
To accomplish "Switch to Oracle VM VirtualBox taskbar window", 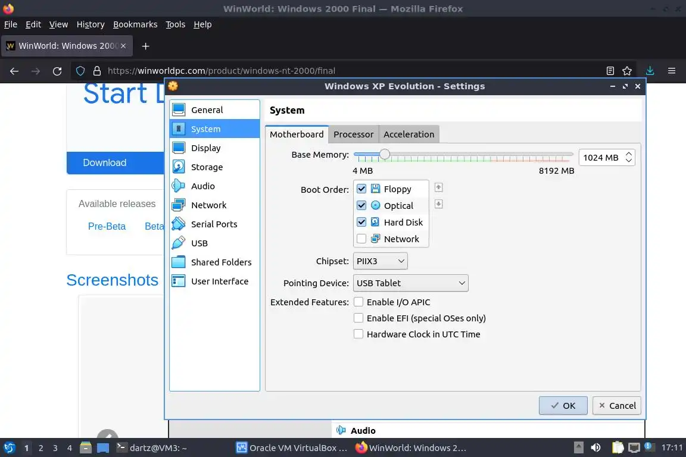I will coord(292,448).
